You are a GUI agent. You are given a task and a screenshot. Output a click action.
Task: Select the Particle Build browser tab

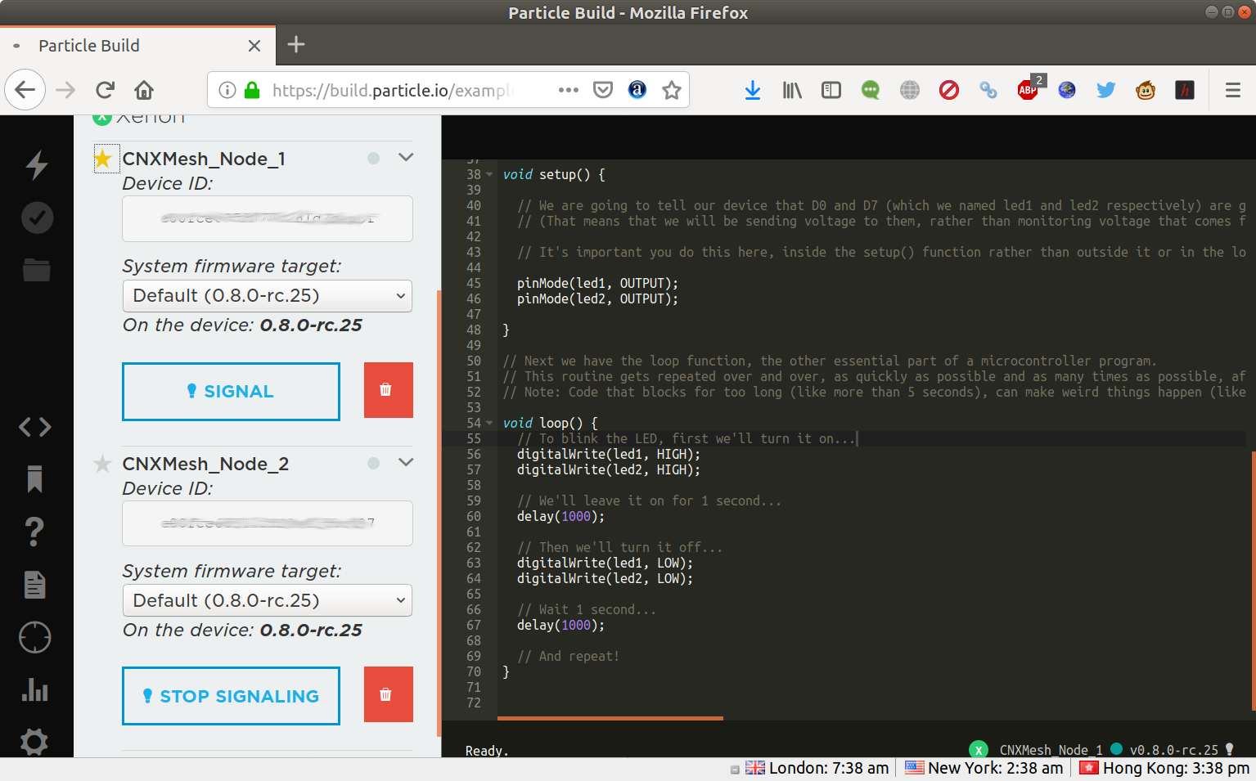pyautogui.click(x=137, y=46)
